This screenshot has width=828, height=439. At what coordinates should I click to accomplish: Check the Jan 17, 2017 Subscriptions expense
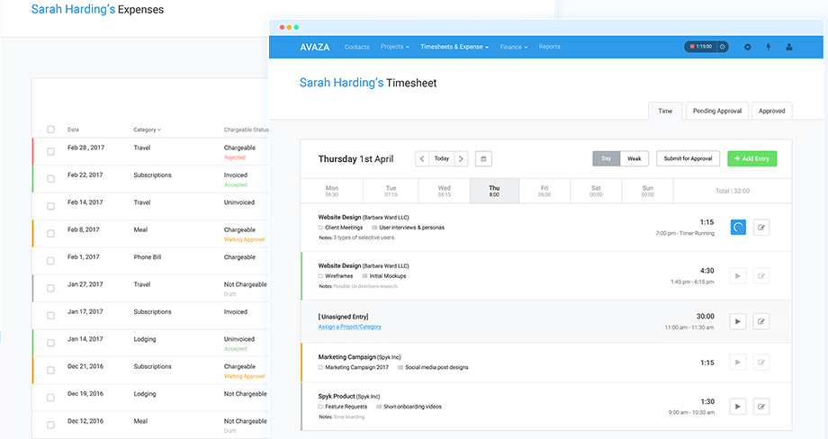tap(50, 316)
